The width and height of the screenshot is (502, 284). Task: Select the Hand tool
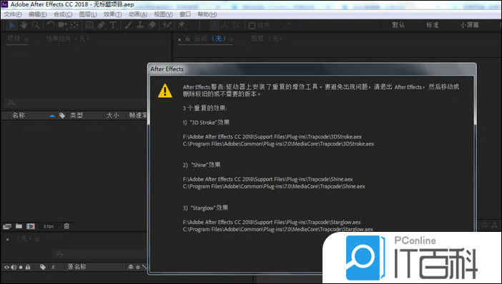point(24,25)
